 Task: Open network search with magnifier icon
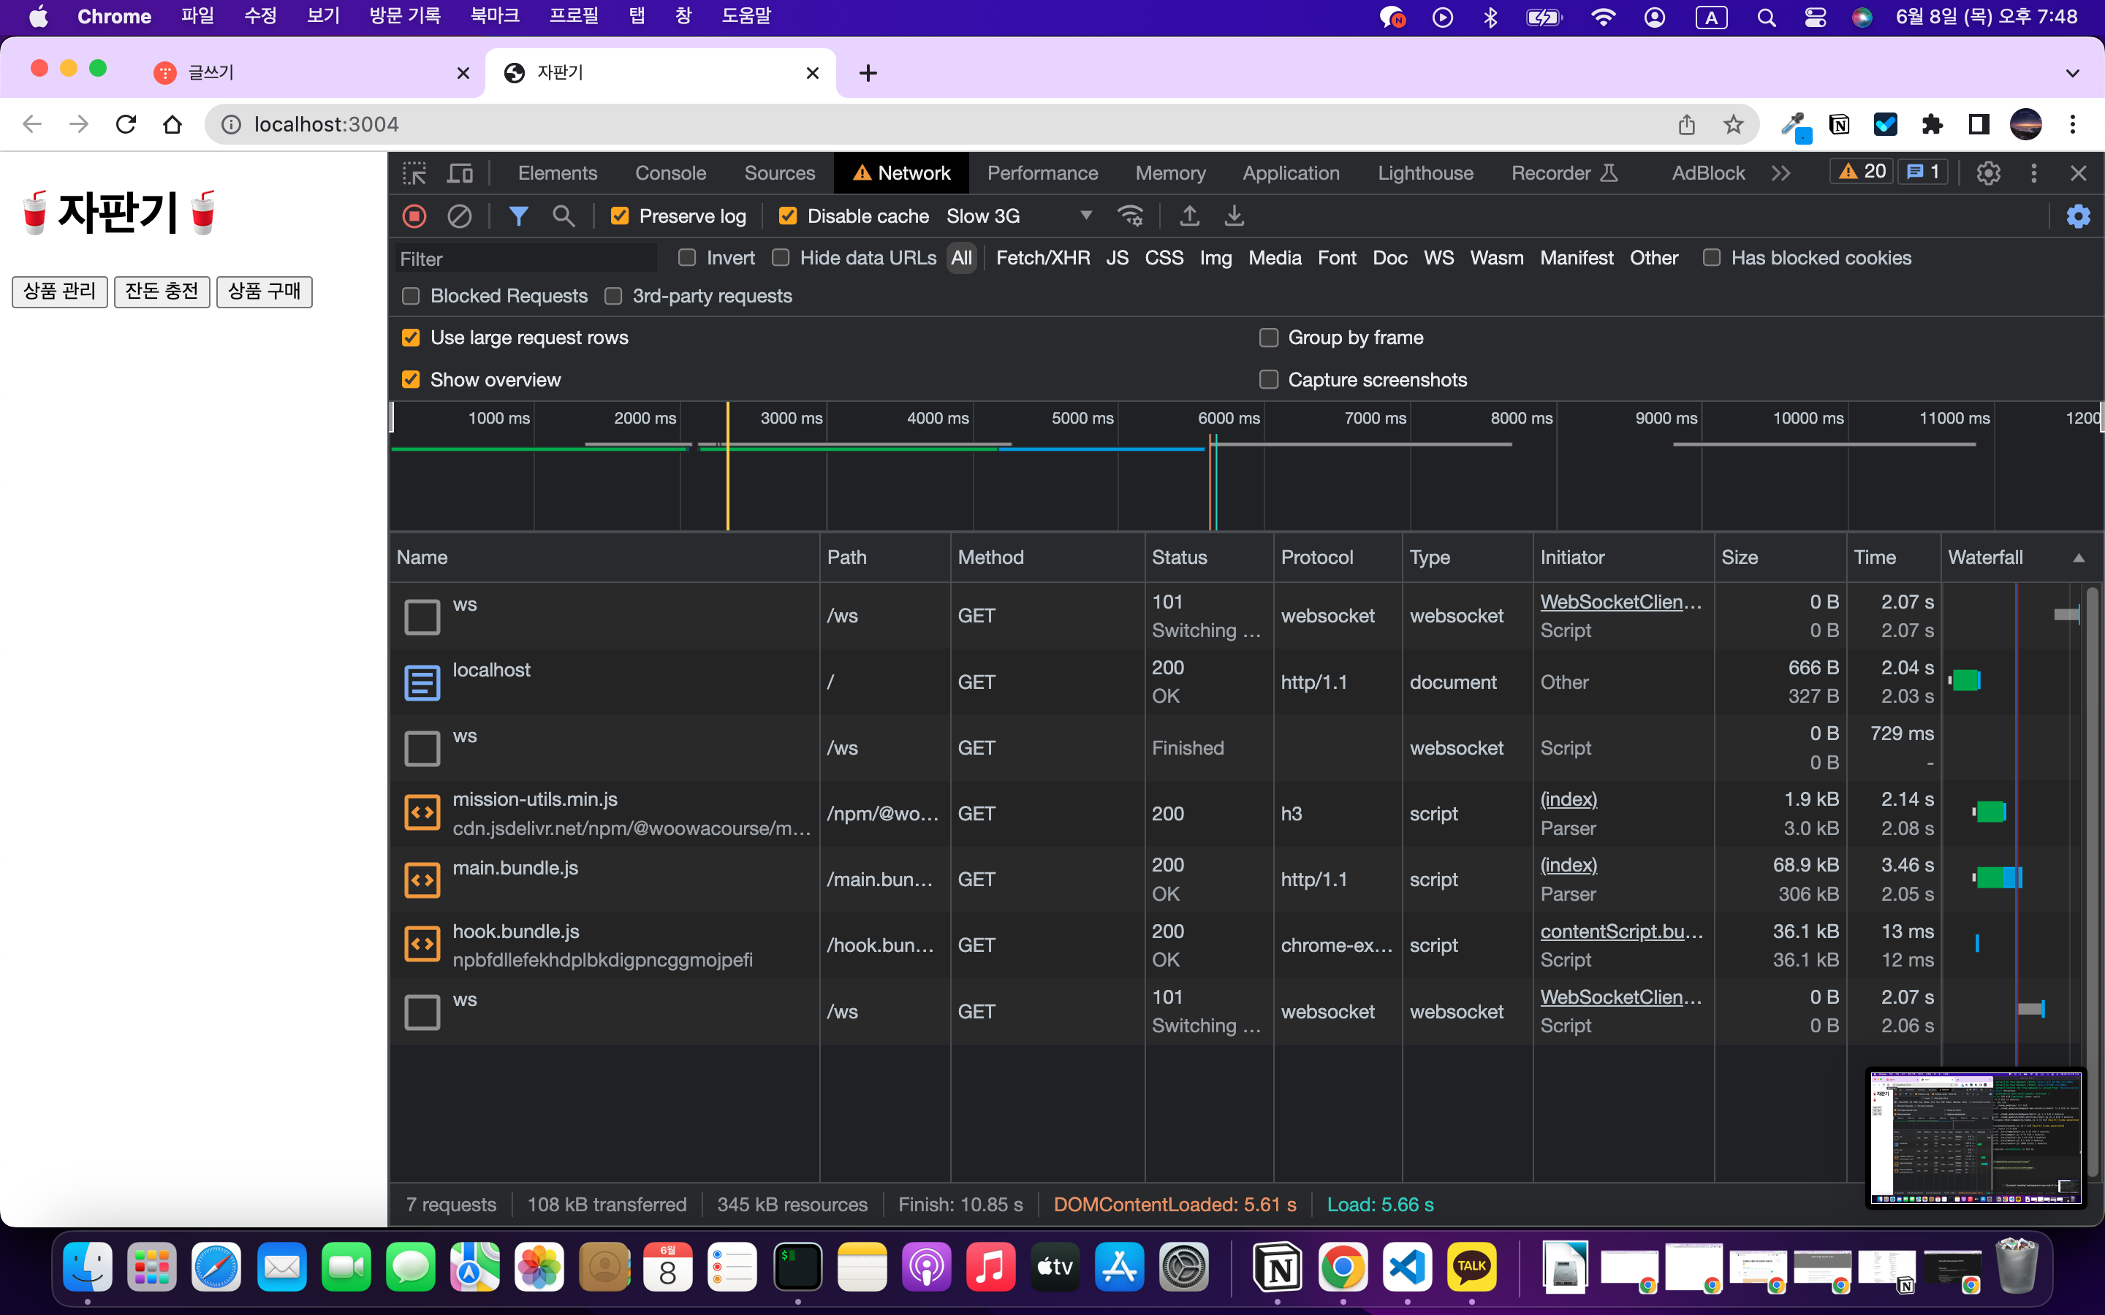click(564, 216)
